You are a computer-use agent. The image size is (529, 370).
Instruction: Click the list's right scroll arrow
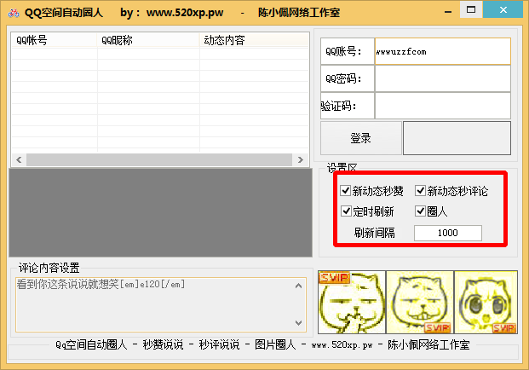point(300,159)
